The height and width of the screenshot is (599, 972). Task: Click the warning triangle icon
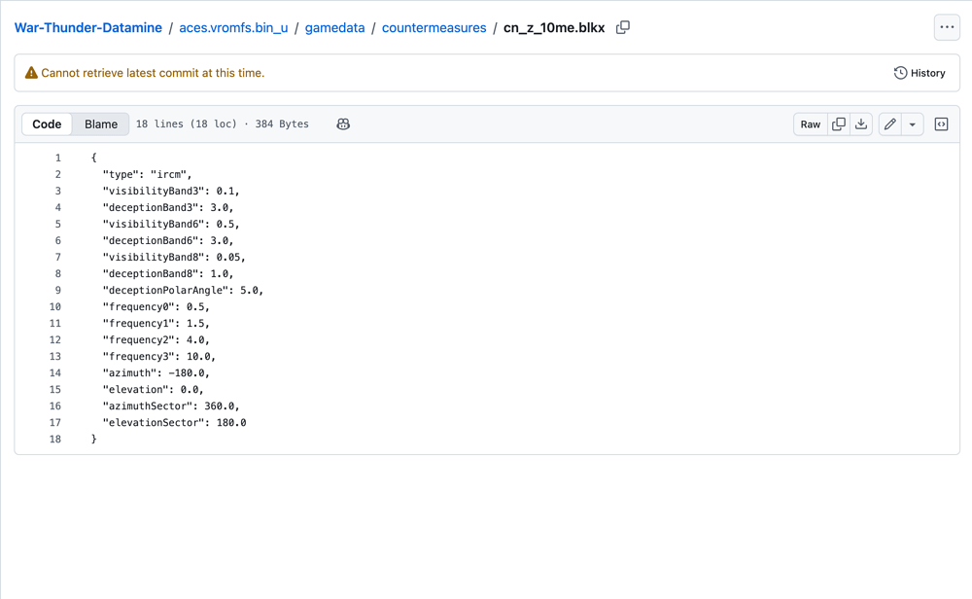point(31,73)
